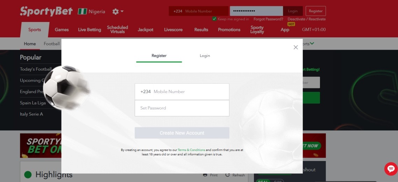398x182 pixels.
Task: Go to Live Betting
Action: (x=89, y=30)
